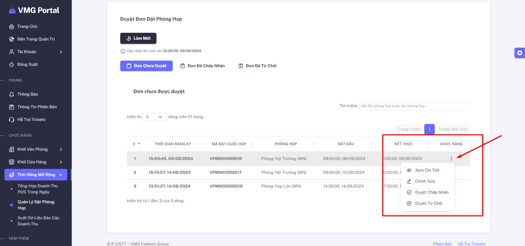Click registration time 15:05:45, 05/09/2024
This screenshot has width=525, height=246.
171,159
